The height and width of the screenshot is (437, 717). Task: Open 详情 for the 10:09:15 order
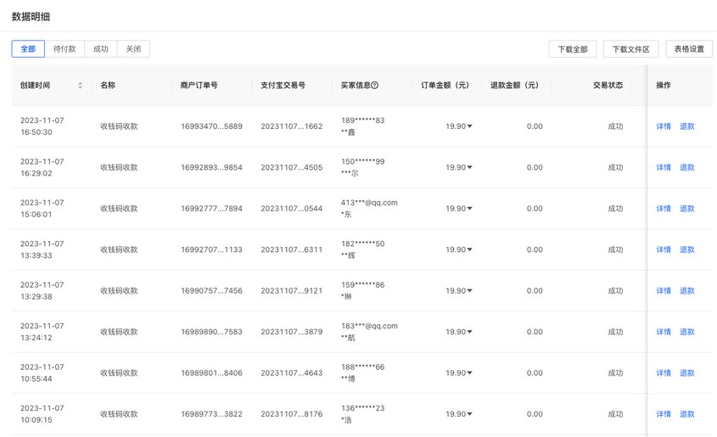(x=664, y=414)
